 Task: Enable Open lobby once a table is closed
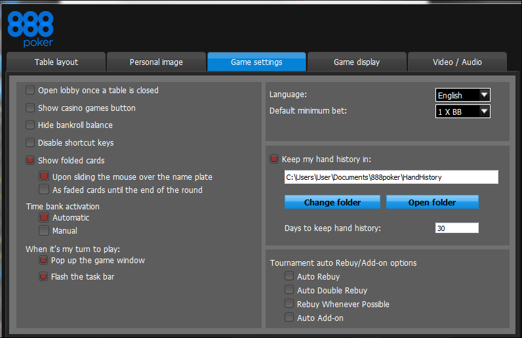point(30,90)
